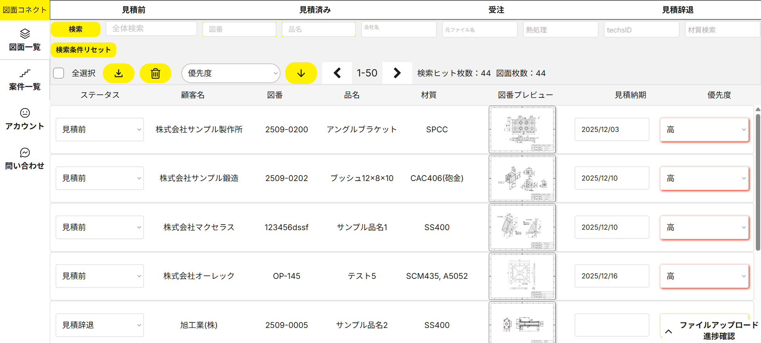
Task: Expand the ファイルアップロード進捗確認 panel
Action: click(x=669, y=331)
